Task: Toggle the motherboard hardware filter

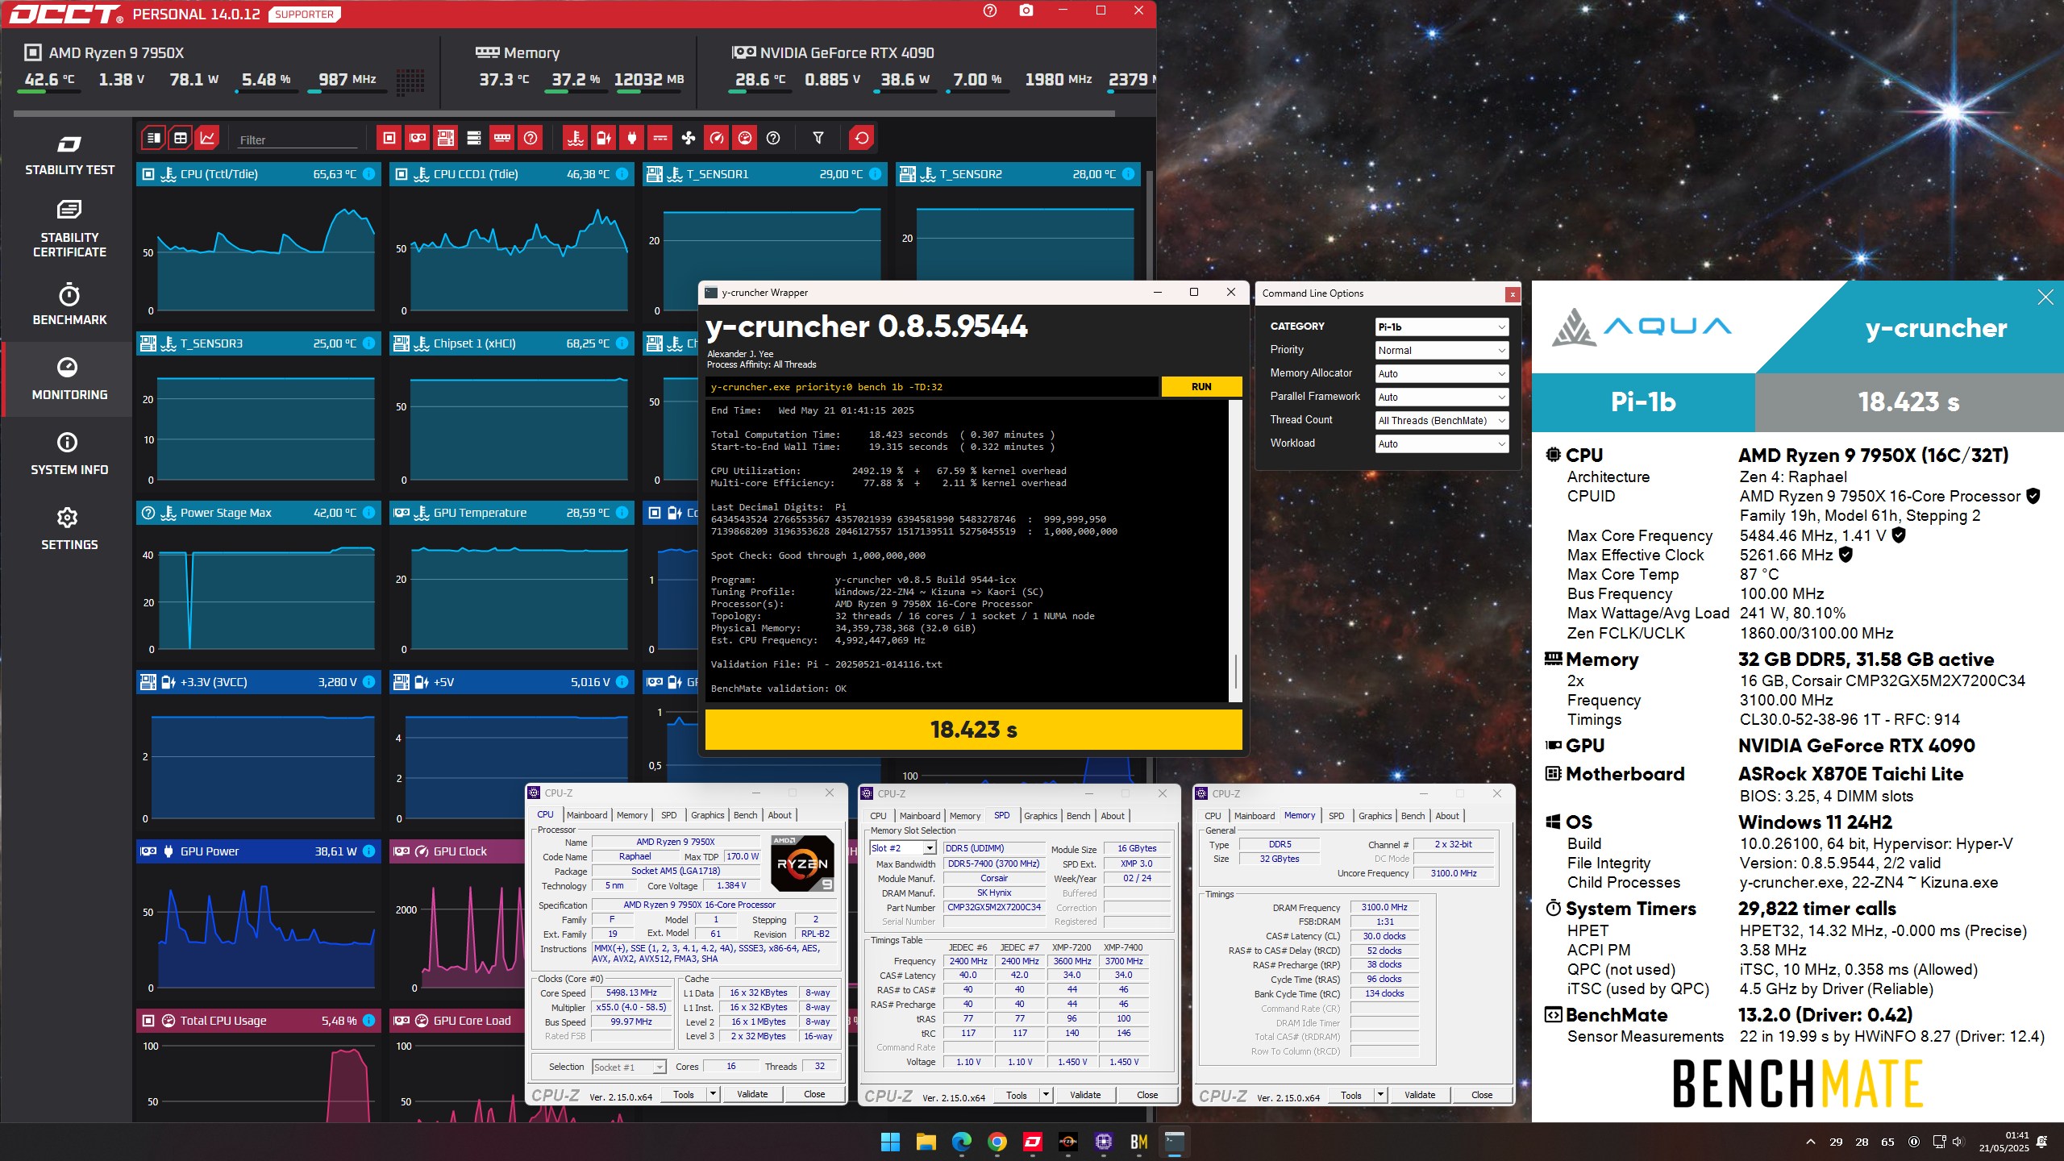Action: (x=445, y=138)
